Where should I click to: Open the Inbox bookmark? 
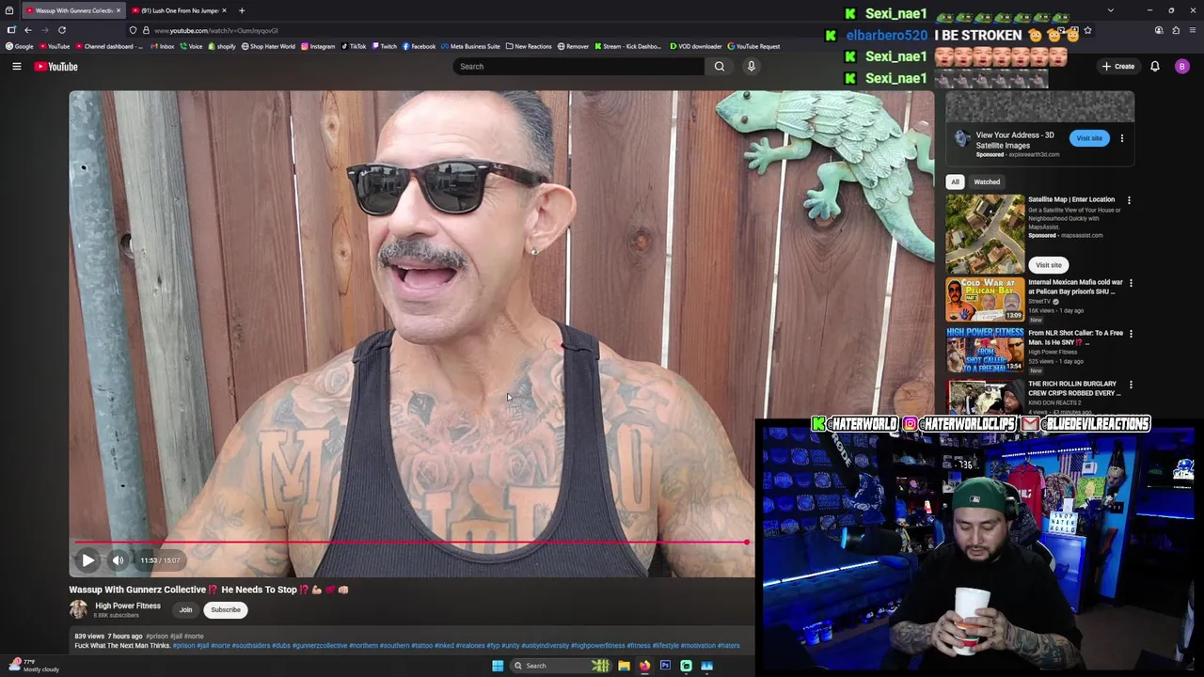162,46
